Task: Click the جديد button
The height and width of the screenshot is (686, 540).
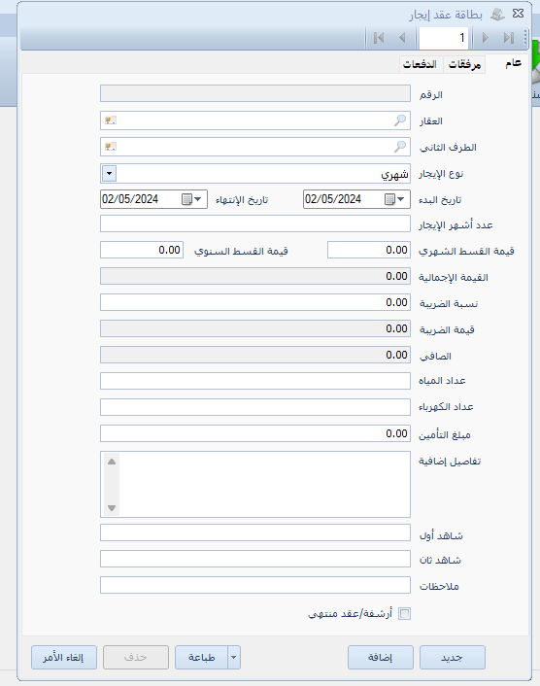Action: (x=453, y=657)
